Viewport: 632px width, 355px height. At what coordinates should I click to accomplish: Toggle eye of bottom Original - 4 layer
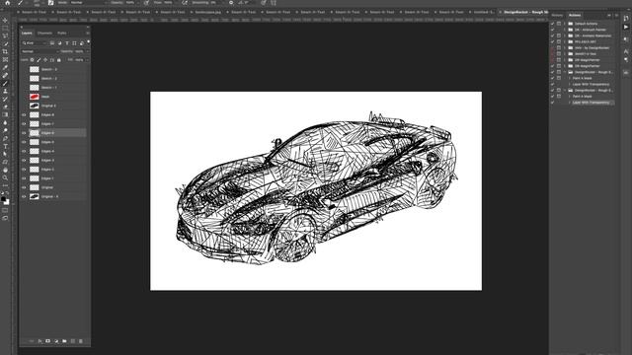pyautogui.click(x=24, y=196)
